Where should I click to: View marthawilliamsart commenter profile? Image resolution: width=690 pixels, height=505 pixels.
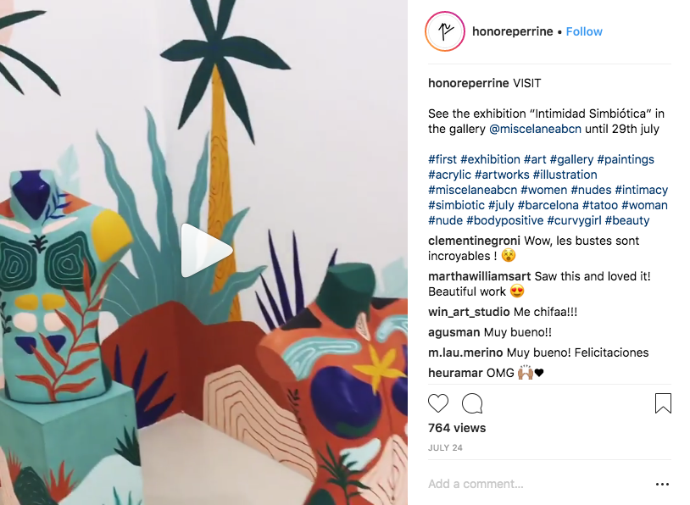click(479, 276)
